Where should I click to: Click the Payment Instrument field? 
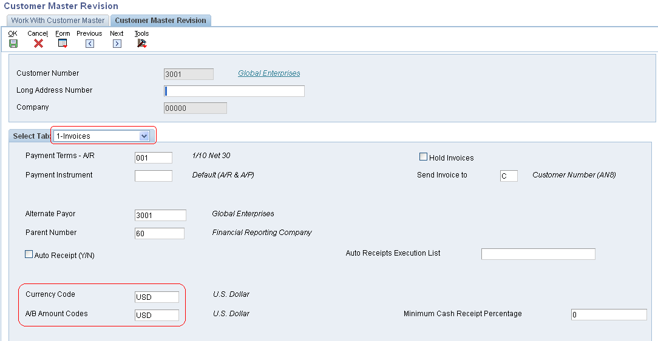(x=154, y=176)
